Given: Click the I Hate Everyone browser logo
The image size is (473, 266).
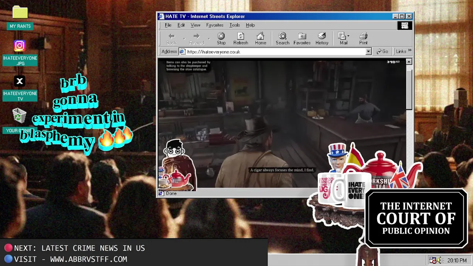Looking at the screenshot, I should [405, 25].
